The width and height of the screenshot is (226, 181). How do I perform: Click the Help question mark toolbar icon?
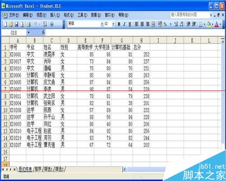(52, 24)
